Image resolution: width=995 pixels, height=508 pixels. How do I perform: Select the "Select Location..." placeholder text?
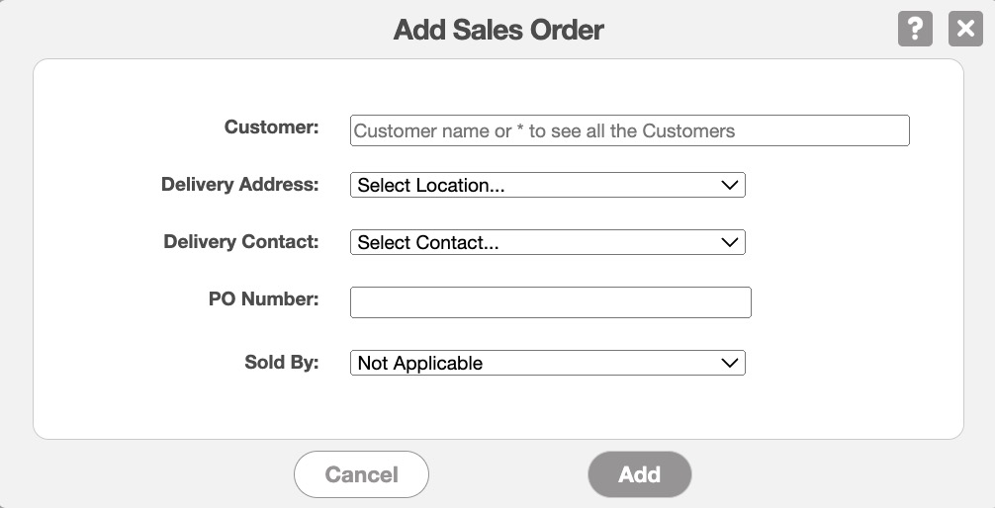tap(431, 186)
